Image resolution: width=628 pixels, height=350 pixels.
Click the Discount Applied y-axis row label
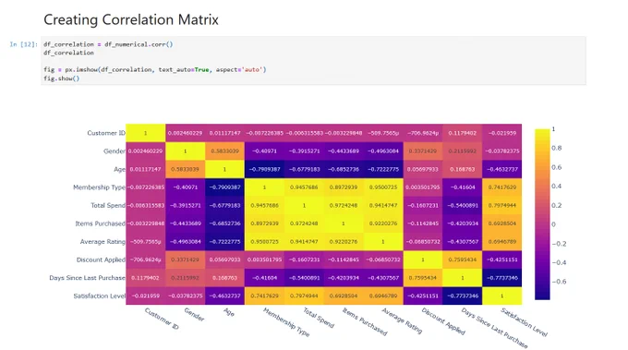(101, 259)
